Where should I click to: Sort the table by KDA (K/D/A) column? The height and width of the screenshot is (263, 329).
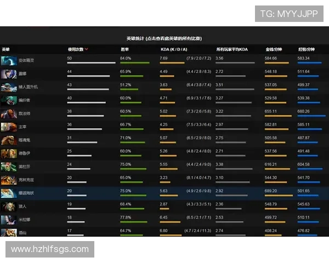174,49
